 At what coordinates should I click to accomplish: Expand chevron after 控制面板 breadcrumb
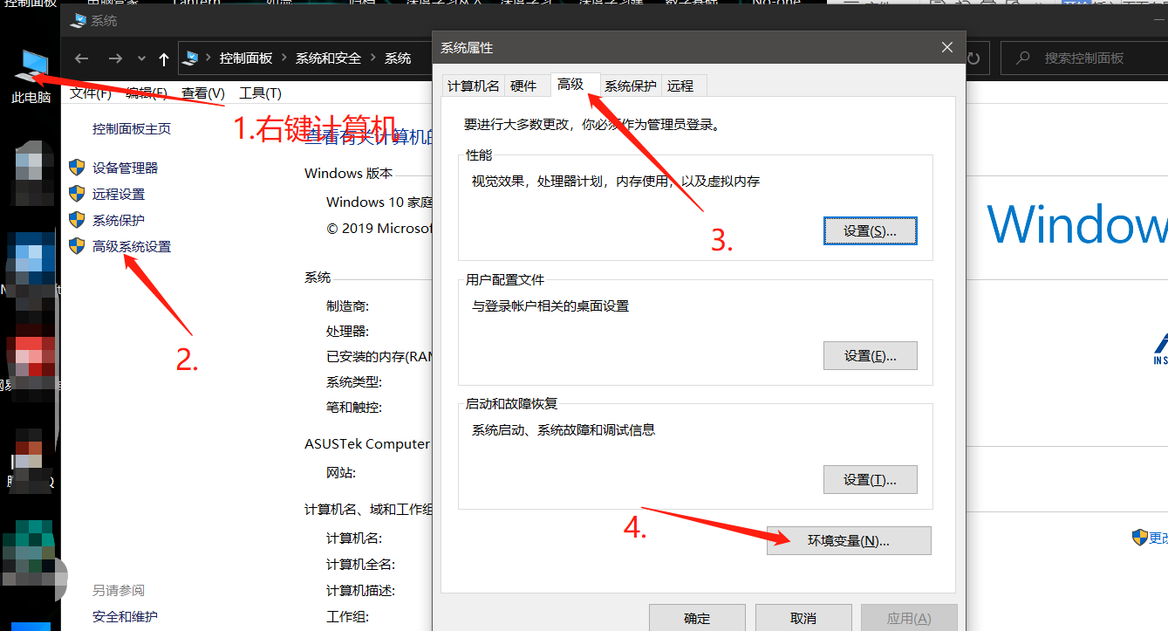click(284, 58)
